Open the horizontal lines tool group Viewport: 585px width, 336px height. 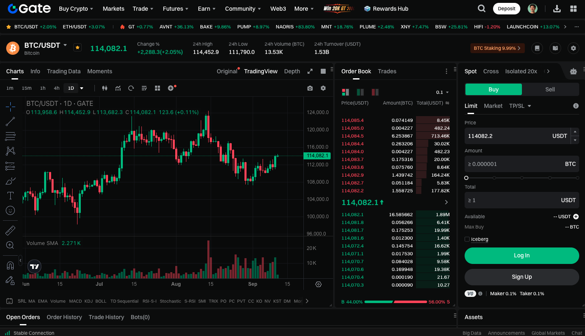pyautogui.click(x=10, y=136)
